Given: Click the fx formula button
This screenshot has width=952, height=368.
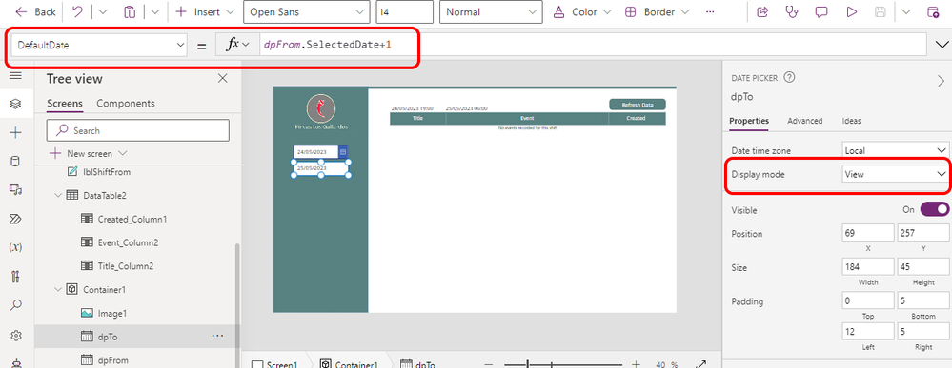Looking at the screenshot, I should pos(237,45).
